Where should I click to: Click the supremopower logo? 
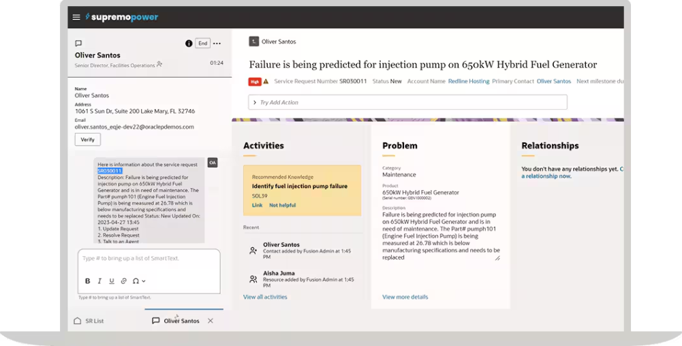[x=122, y=18]
